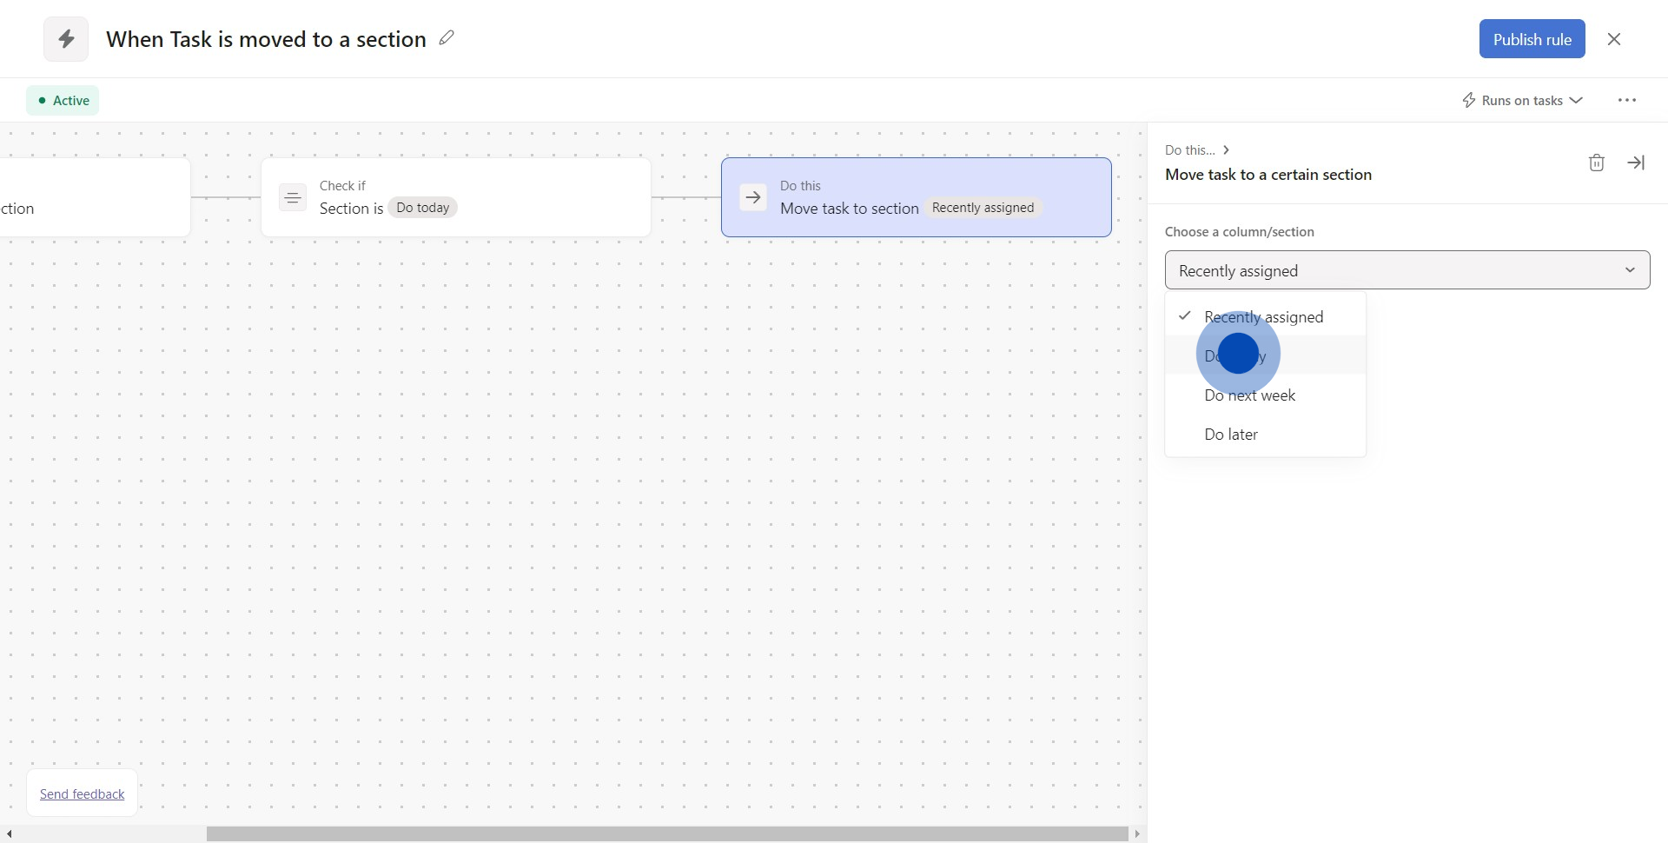Close the rule editor with X
Screen dimensions: 1668x843
click(1613, 39)
